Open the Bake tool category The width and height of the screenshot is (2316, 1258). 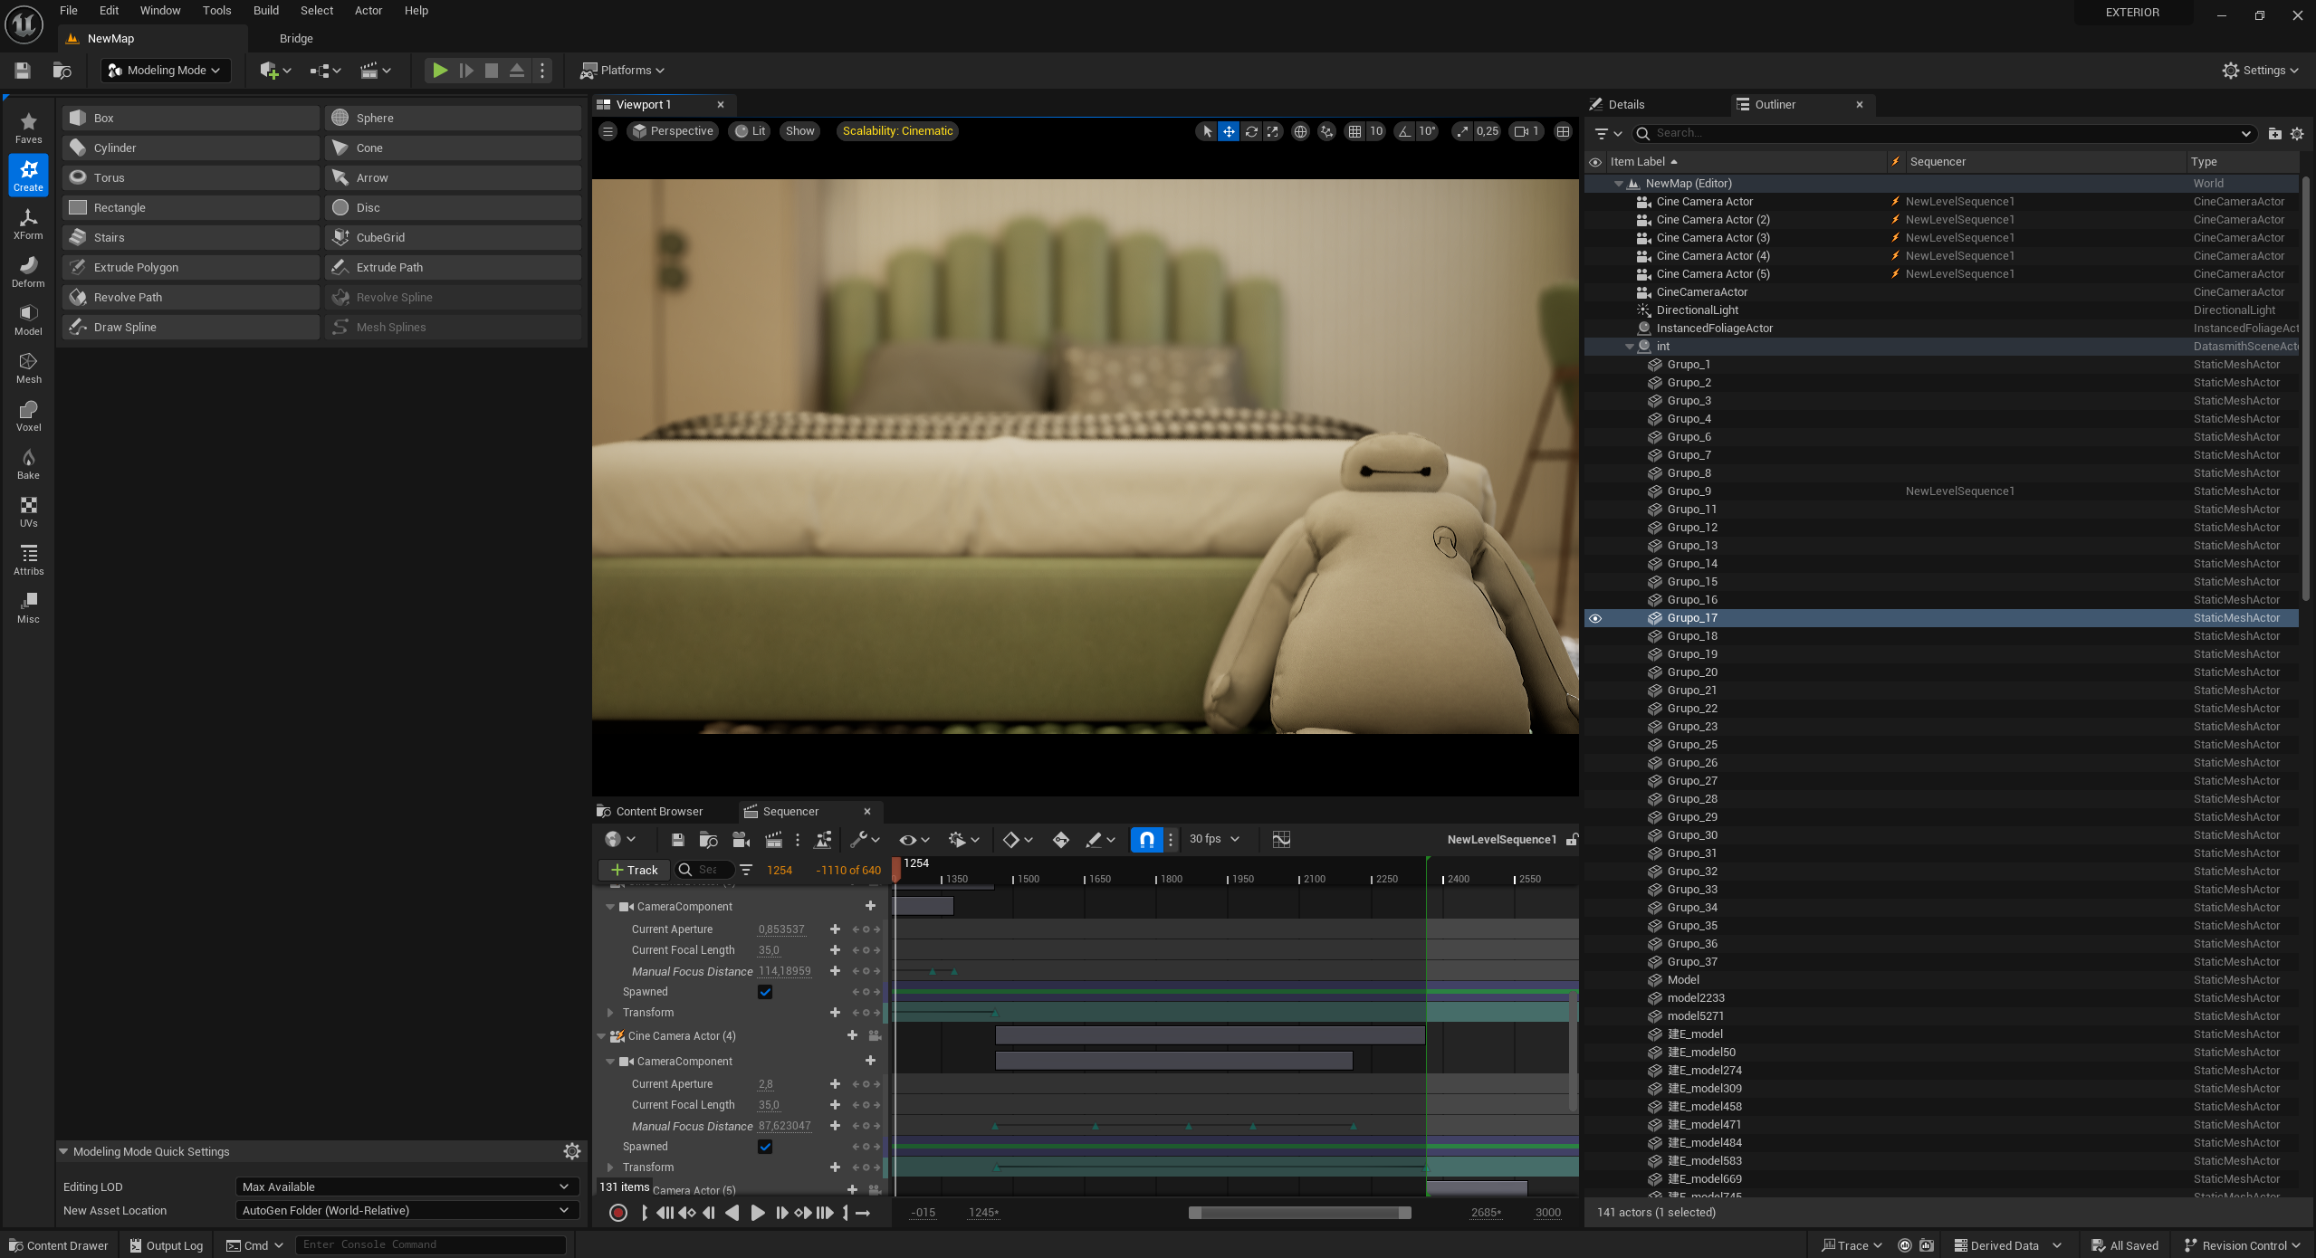28,462
